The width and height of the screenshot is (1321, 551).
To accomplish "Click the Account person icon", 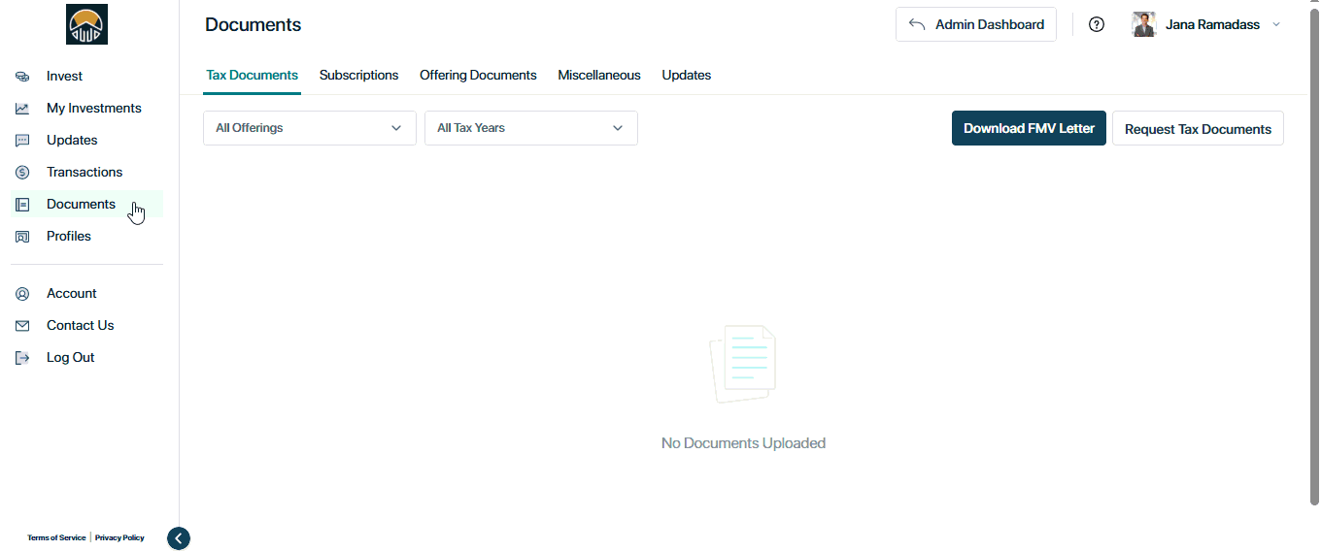I will pos(22,294).
